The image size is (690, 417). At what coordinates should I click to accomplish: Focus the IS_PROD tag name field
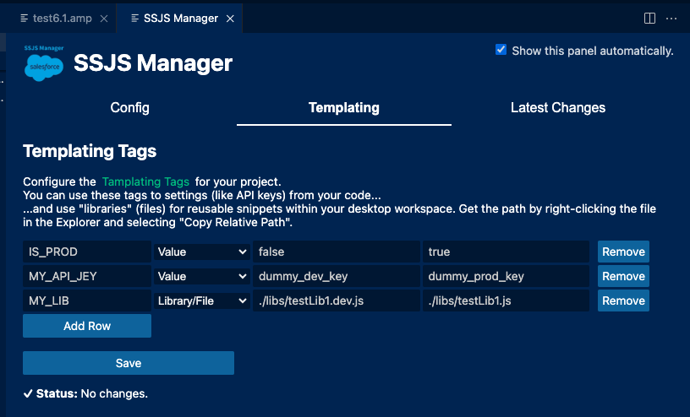[87, 252]
